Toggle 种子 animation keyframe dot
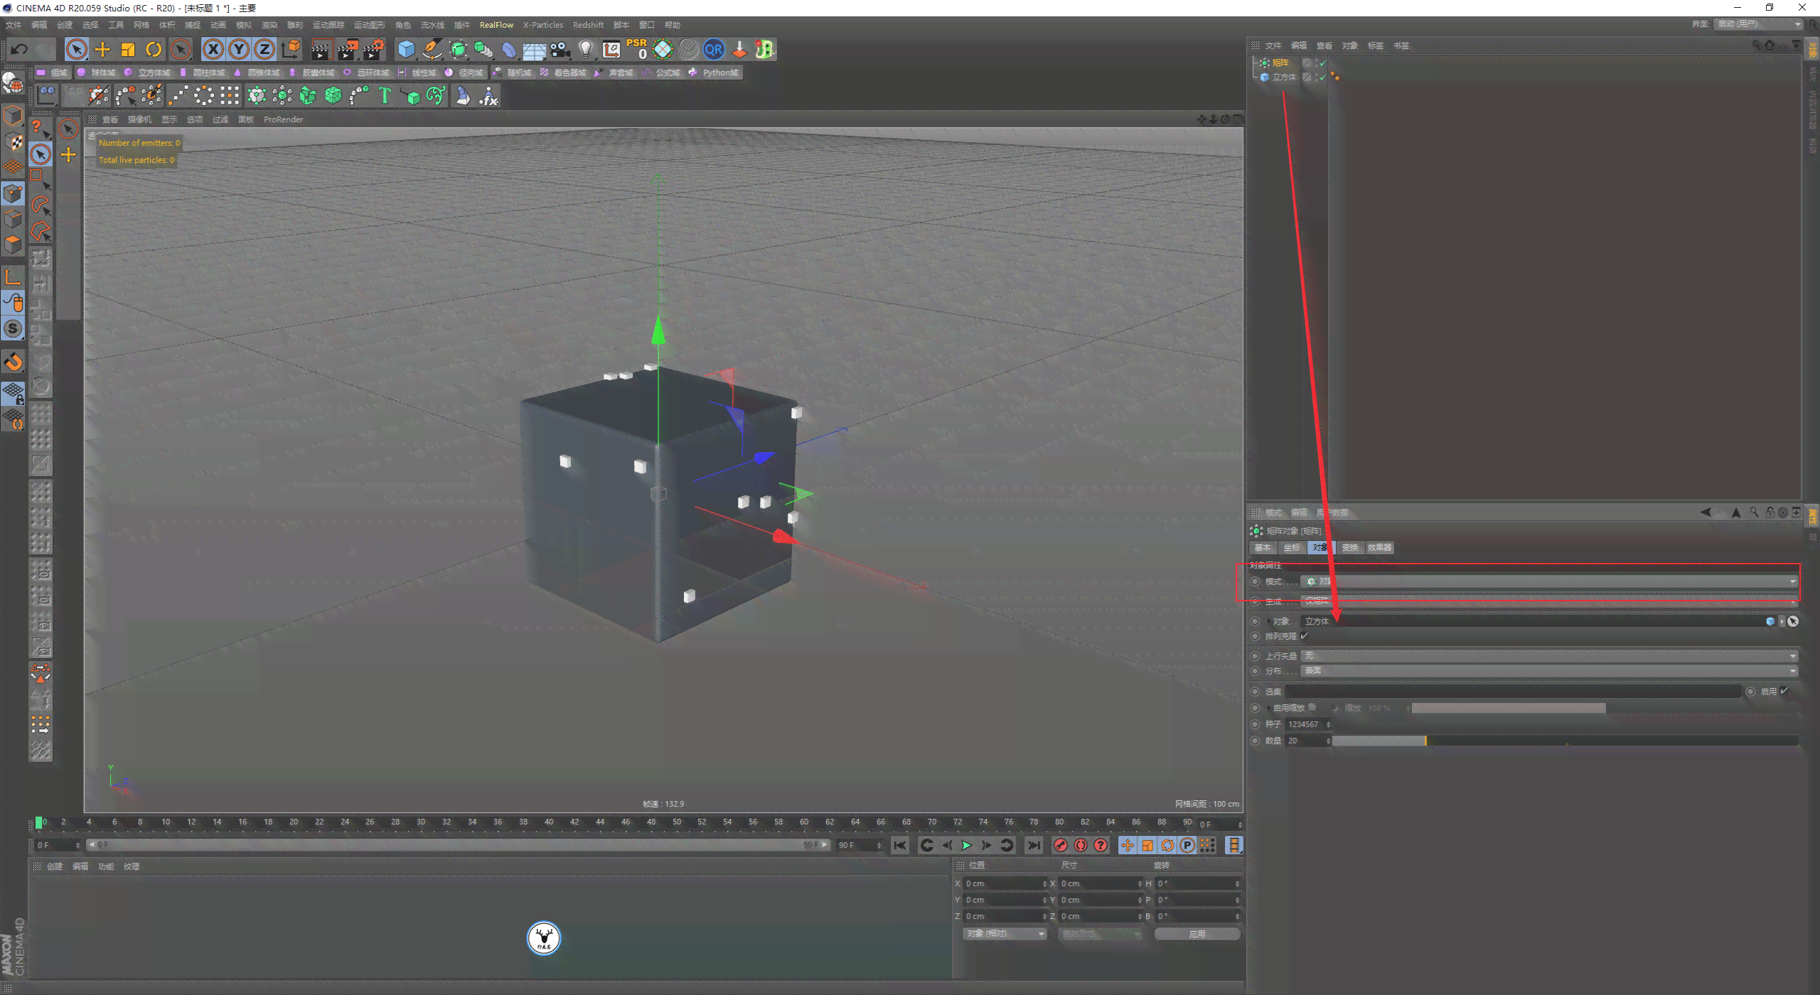 [1255, 724]
